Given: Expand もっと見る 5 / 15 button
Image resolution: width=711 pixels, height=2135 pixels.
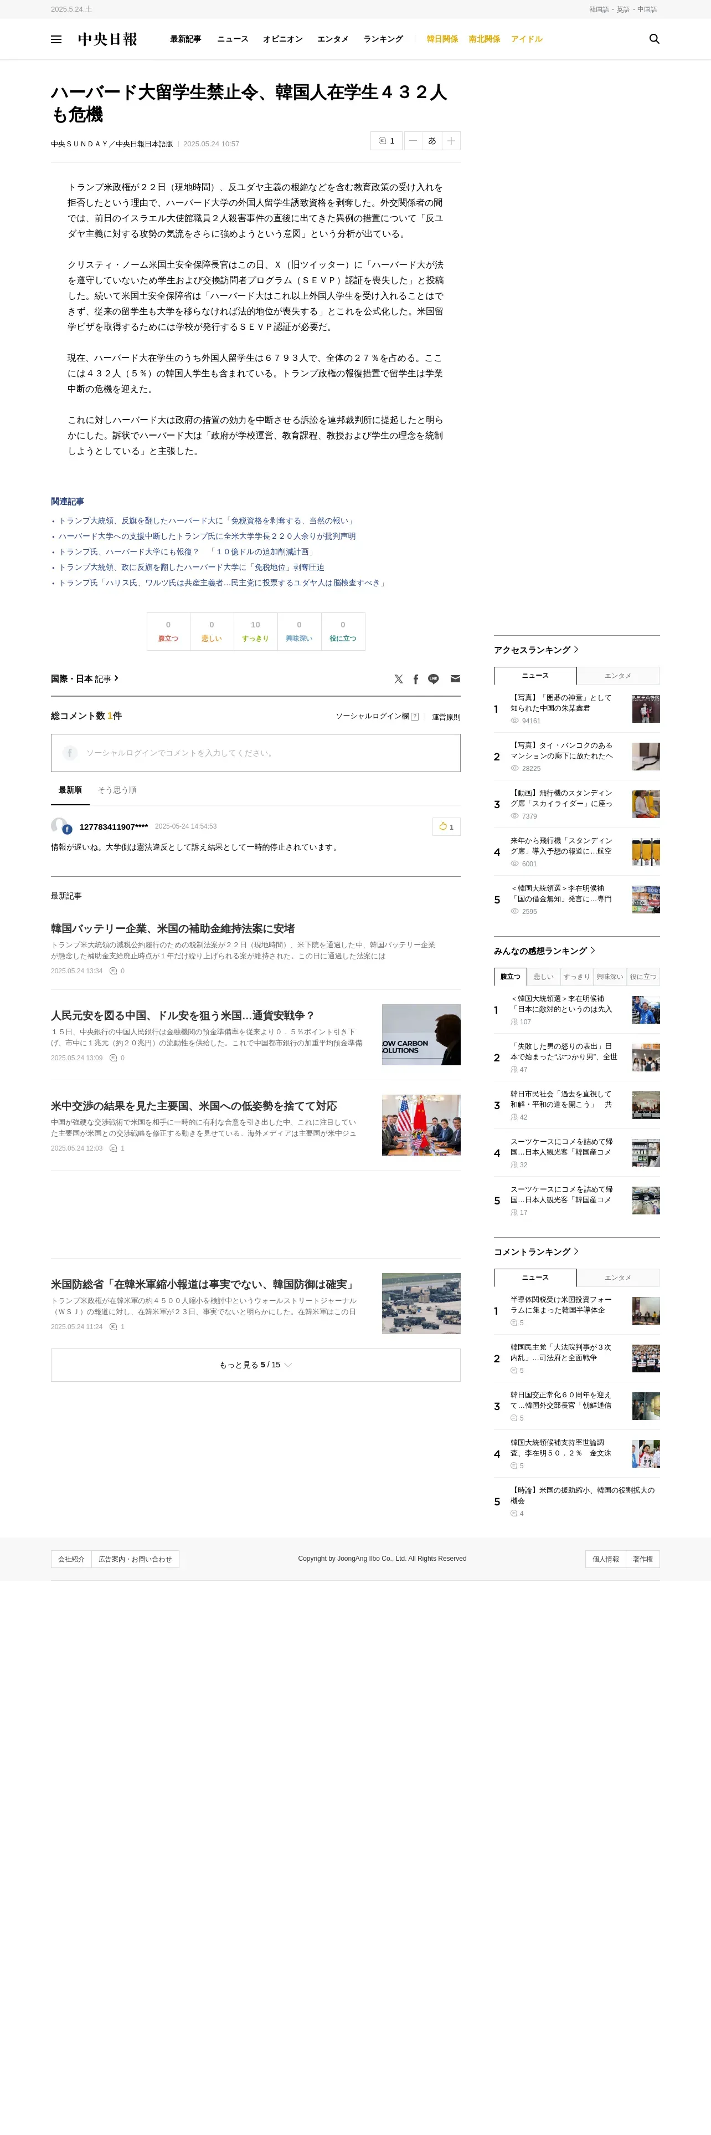Looking at the screenshot, I should (x=256, y=1364).
